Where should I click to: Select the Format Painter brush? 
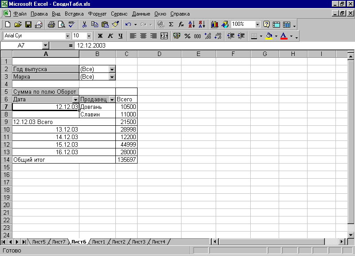point(115,24)
